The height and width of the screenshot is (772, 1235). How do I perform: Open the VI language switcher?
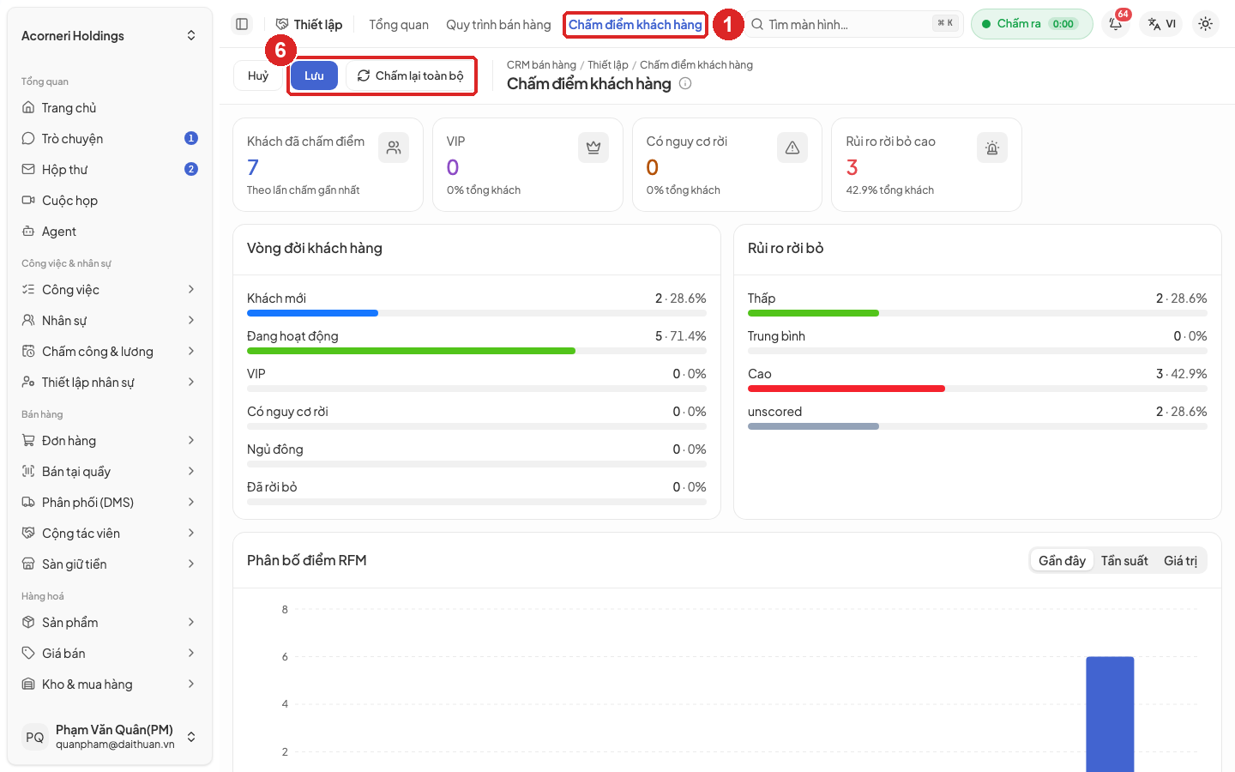coord(1162,24)
